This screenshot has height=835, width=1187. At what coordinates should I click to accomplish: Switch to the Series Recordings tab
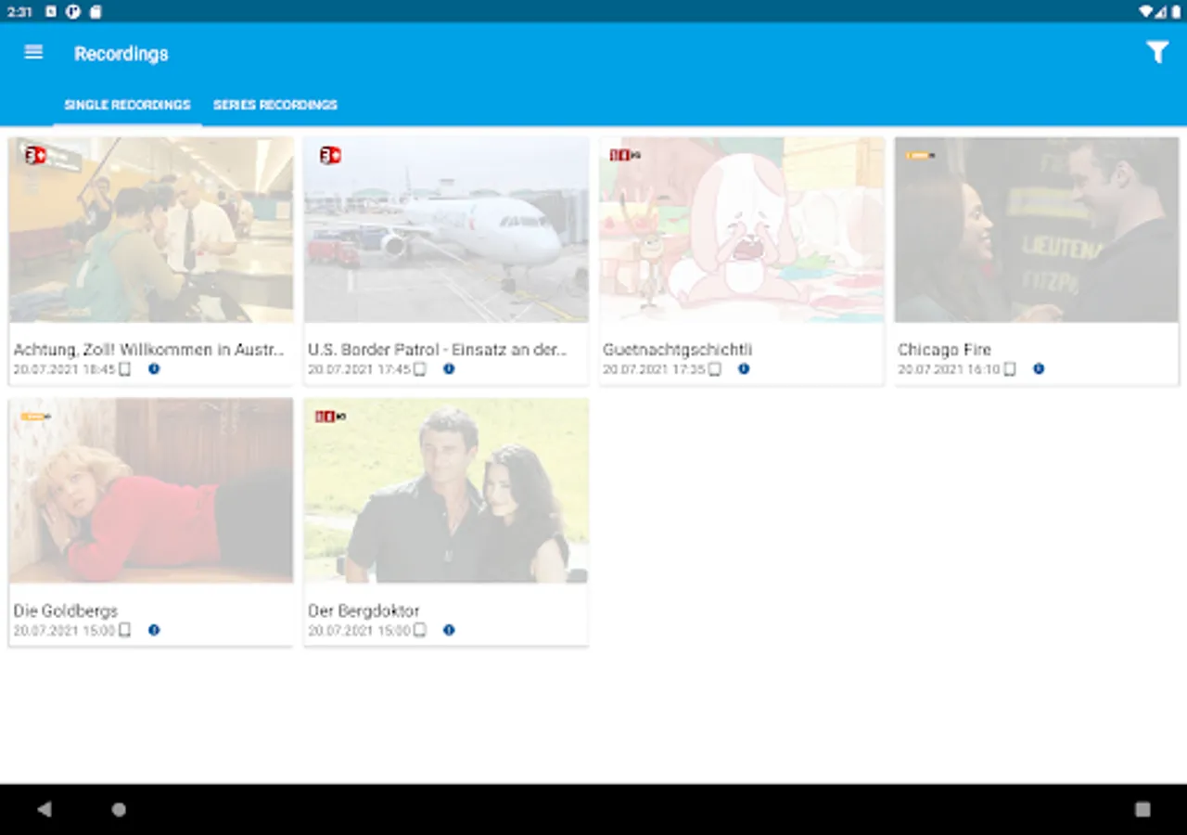(275, 105)
